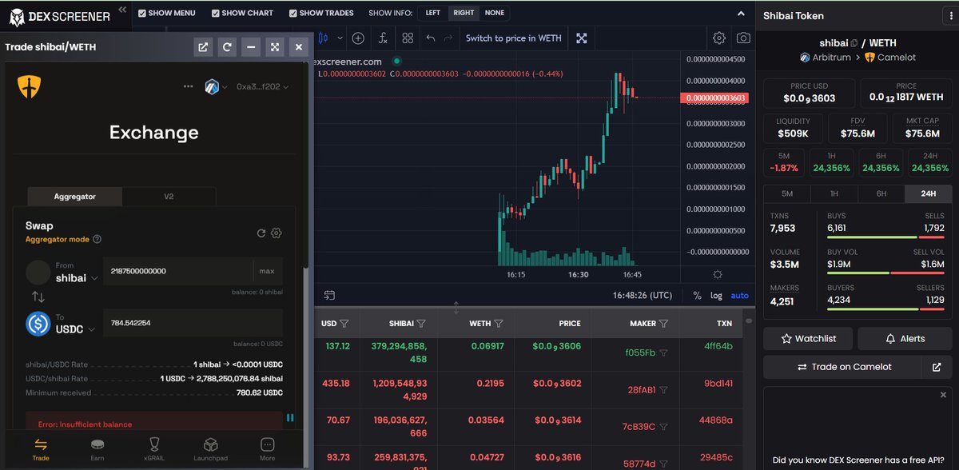Viewport: 959px width, 470px height.
Task: Collapse the sidebar with double-chevron arrows
Action: point(121,10)
